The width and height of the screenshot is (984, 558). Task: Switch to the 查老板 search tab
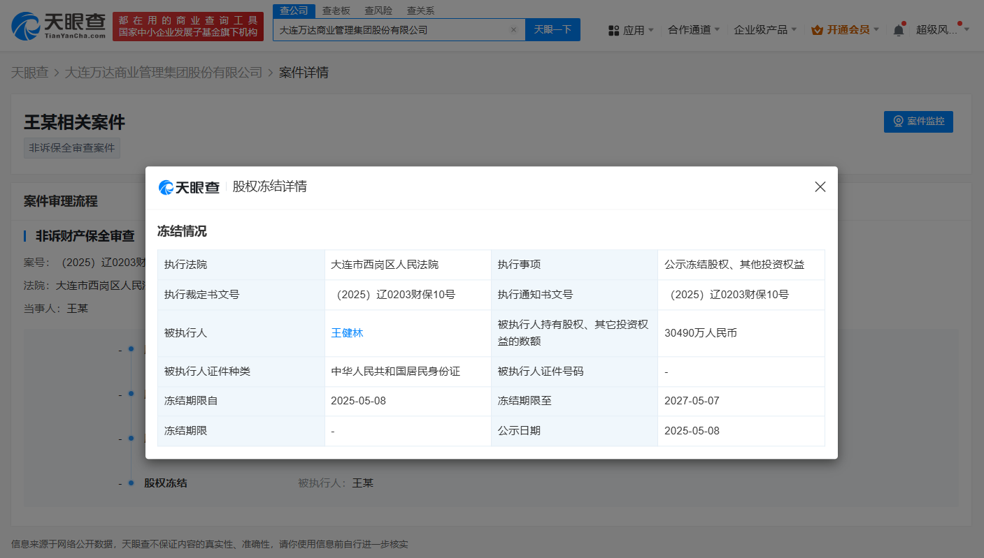336,10
